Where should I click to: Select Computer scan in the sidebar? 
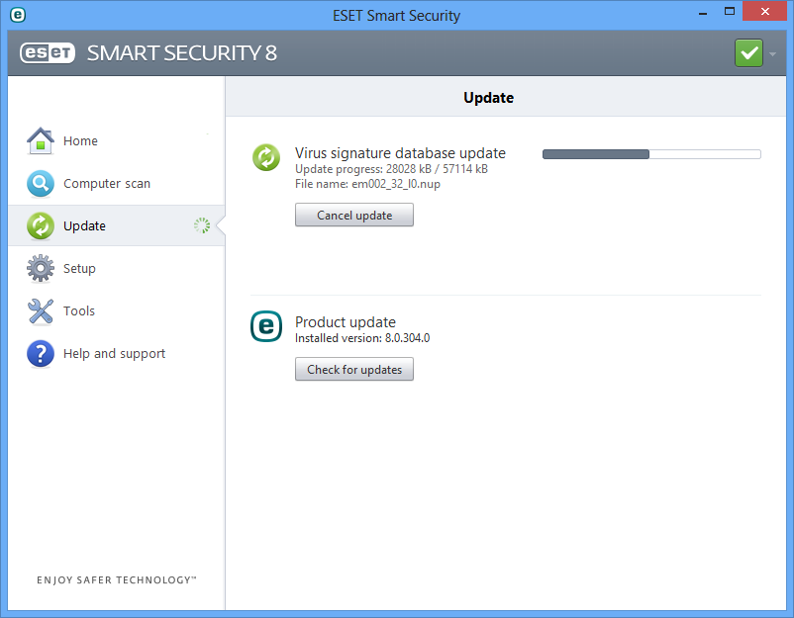tap(107, 184)
